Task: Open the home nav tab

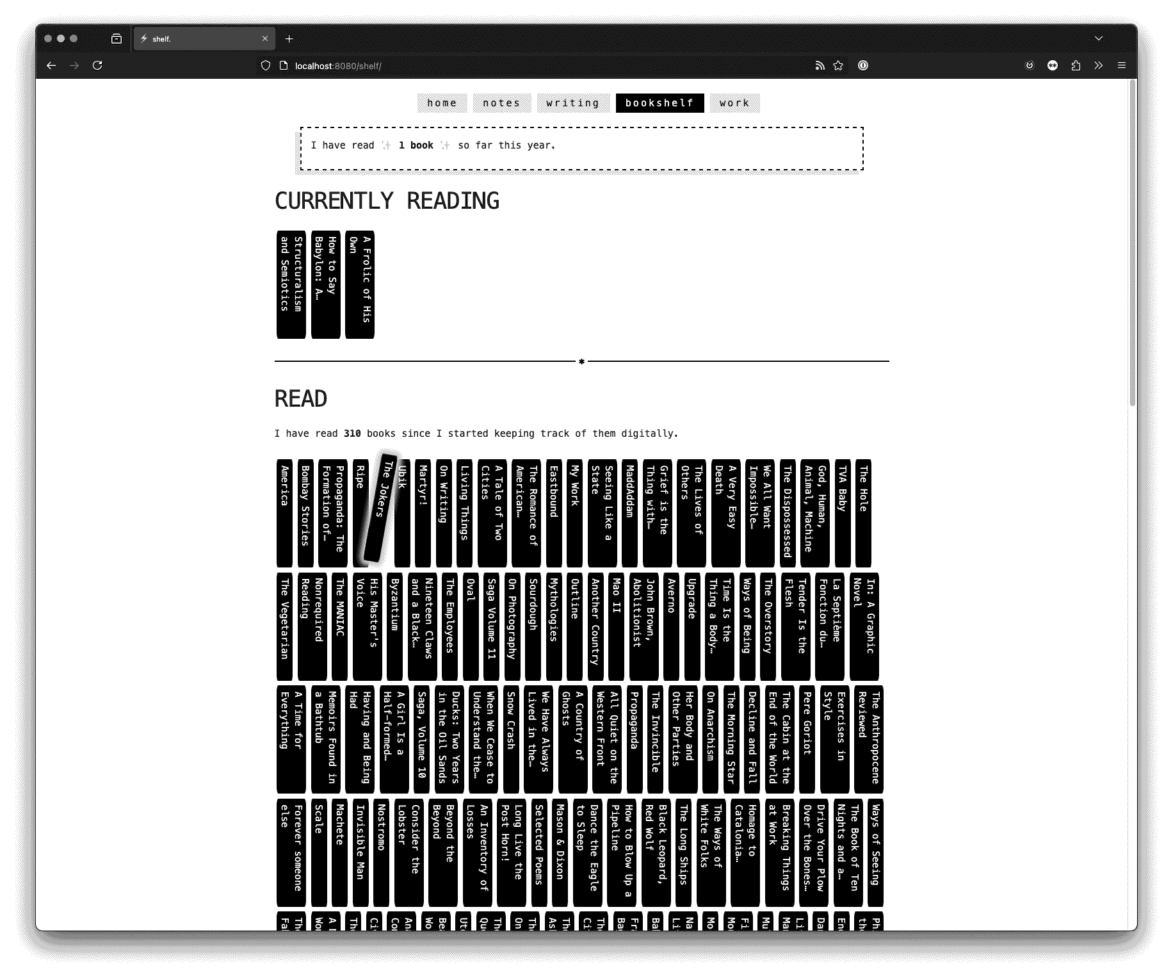Action: click(x=442, y=103)
